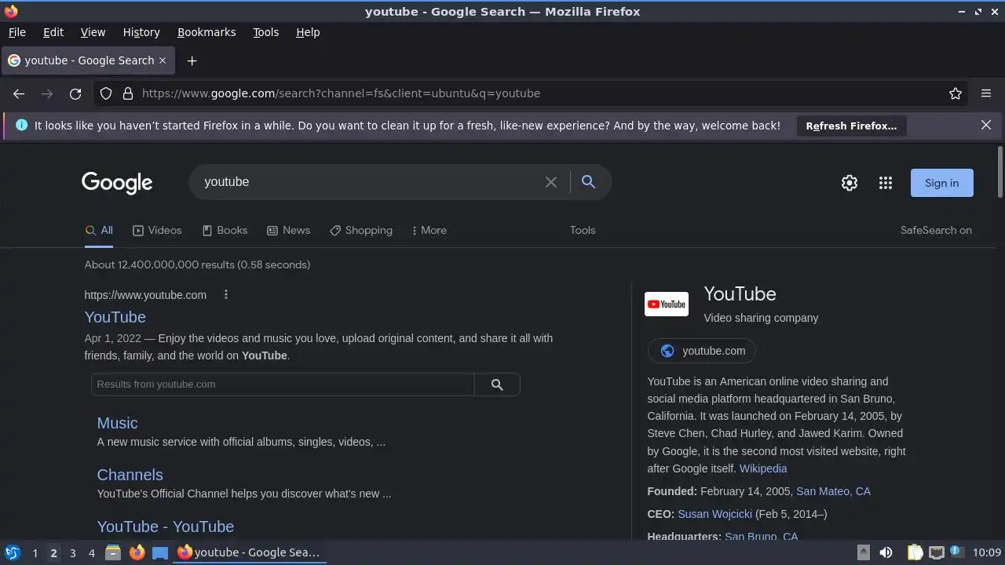Click the removable media tray icon
Image resolution: width=1005 pixels, height=565 pixels.
[863, 552]
